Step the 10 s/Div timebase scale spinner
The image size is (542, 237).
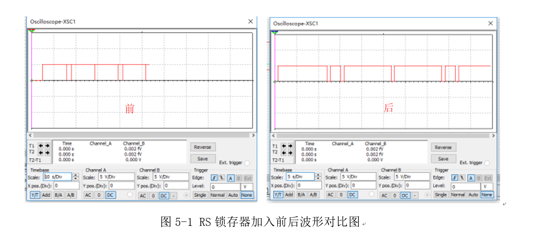pyautogui.click(x=75, y=177)
